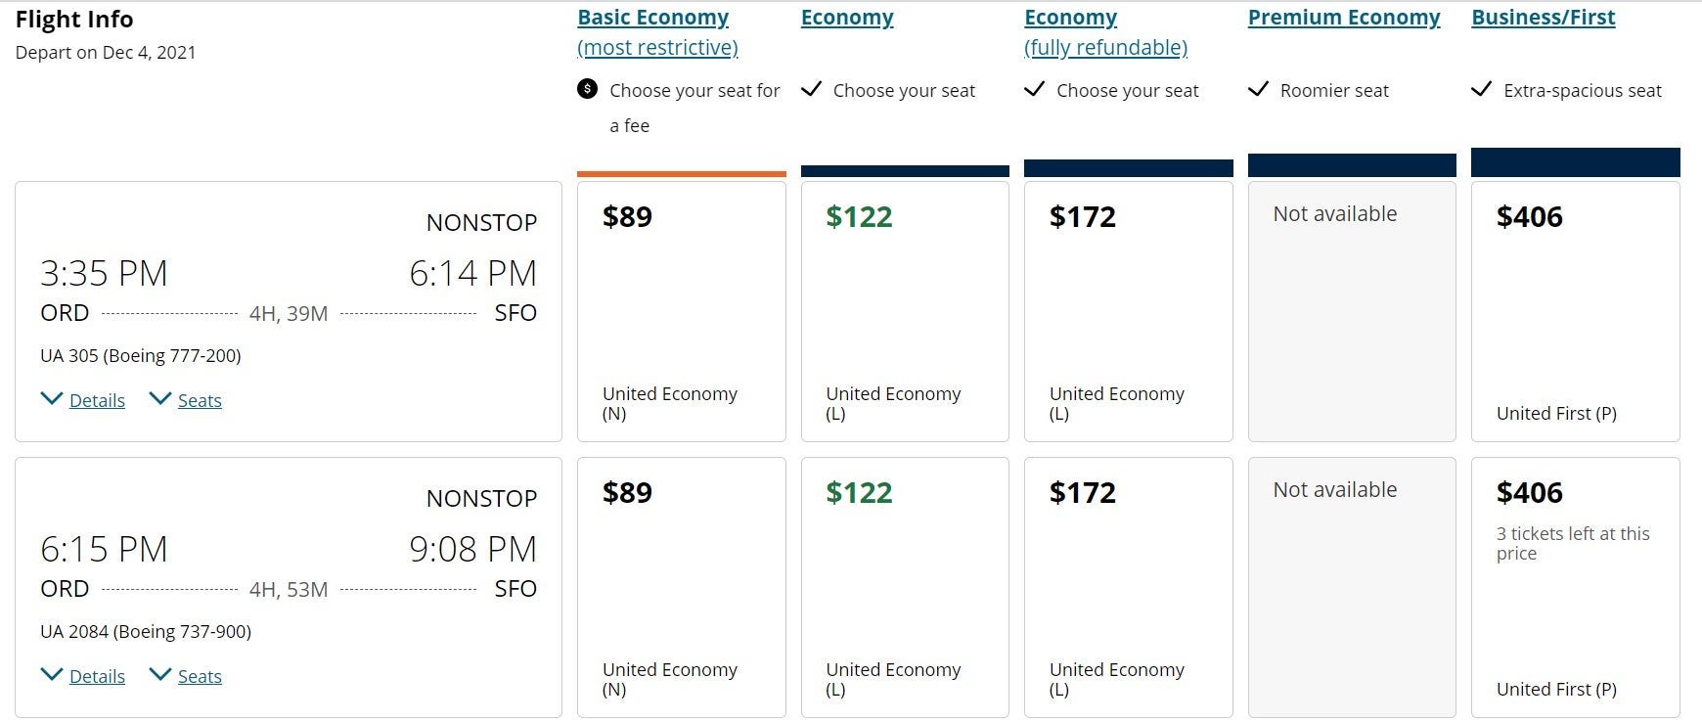Open the Business/First column header link
1702x722 pixels.
[1543, 18]
